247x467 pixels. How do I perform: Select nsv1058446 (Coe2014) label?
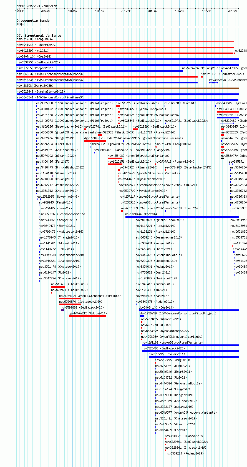(142, 214)
